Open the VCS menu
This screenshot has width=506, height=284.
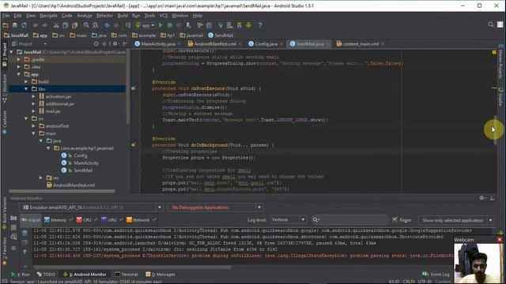pyautogui.click(x=164, y=16)
